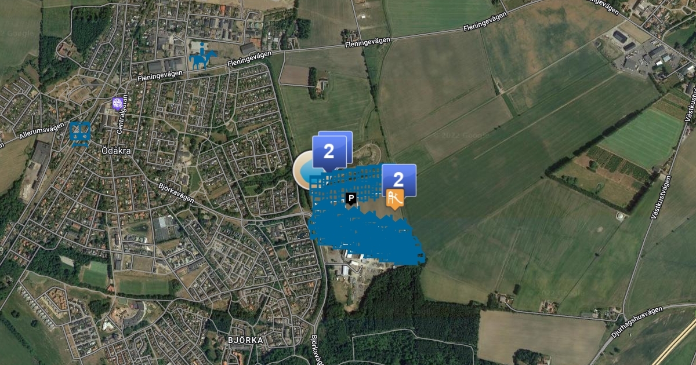The width and height of the screenshot is (696, 365).
Task: Select the purple pizza marker on Centralgatan
Action: pyautogui.click(x=117, y=103)
